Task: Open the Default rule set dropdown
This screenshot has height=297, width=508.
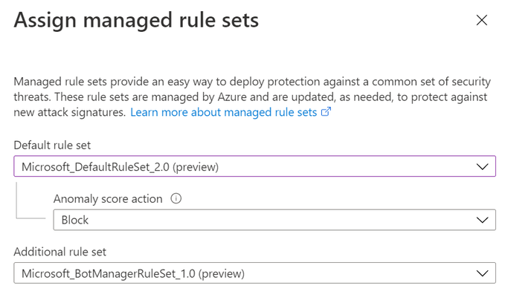Action: click(254, 166)
